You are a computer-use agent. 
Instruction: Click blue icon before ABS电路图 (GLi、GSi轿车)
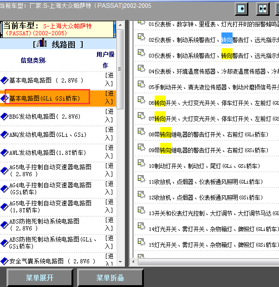pos(4,243)
